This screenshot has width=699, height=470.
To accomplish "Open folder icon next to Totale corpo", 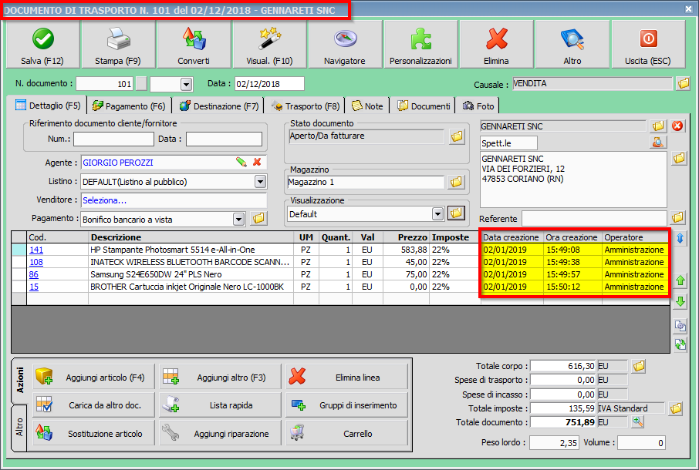I will [639, 366].
